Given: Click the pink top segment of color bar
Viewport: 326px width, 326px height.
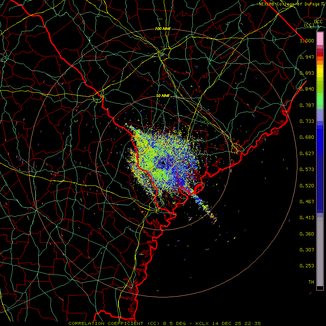Looking at the screenshot, I should point(320,38).
